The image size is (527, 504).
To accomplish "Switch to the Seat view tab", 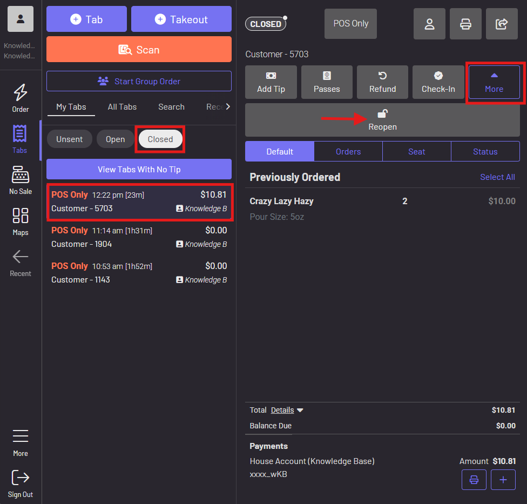I will [417, 152].
